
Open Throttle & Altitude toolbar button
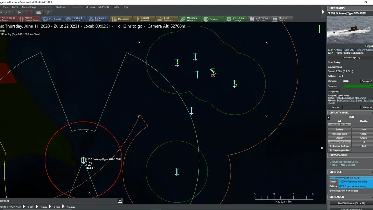pos(75,19)
